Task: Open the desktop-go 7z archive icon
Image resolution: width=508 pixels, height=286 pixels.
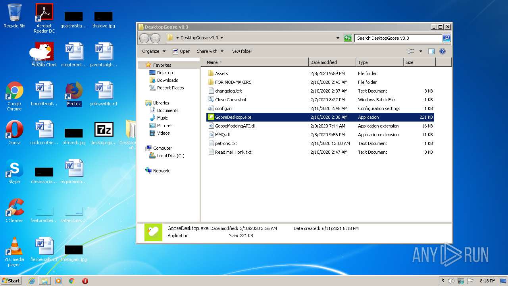Action: point(104,133)
